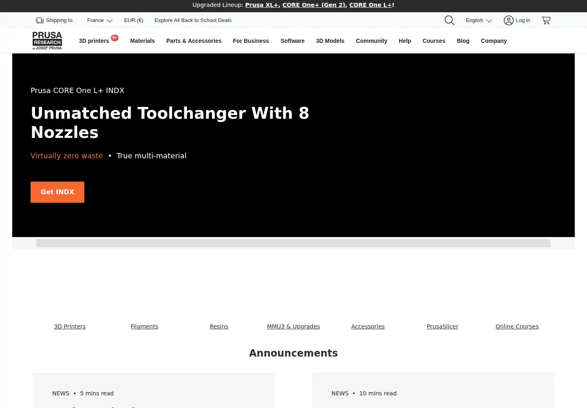Open the Community menu
The width and height of the screenshot is (587, 408).
click(x=372, y=41)
